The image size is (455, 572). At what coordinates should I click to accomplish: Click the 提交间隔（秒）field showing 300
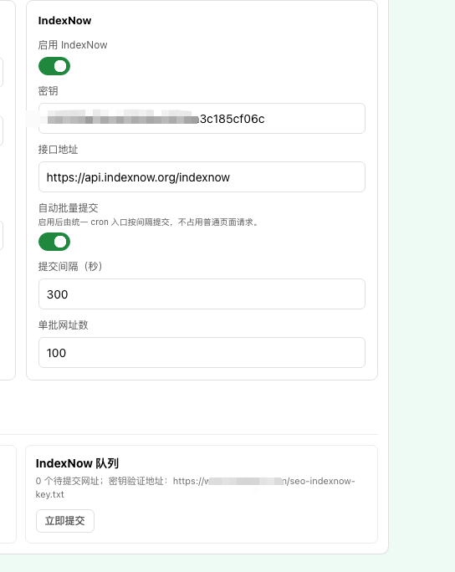(x=202, y=294)
